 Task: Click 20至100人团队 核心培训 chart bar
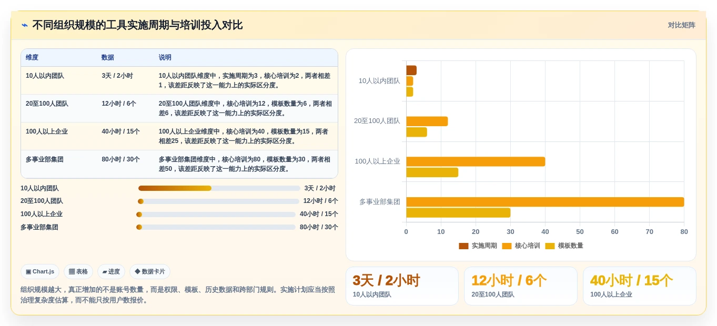pyautogui.click(x=427, y=121)
